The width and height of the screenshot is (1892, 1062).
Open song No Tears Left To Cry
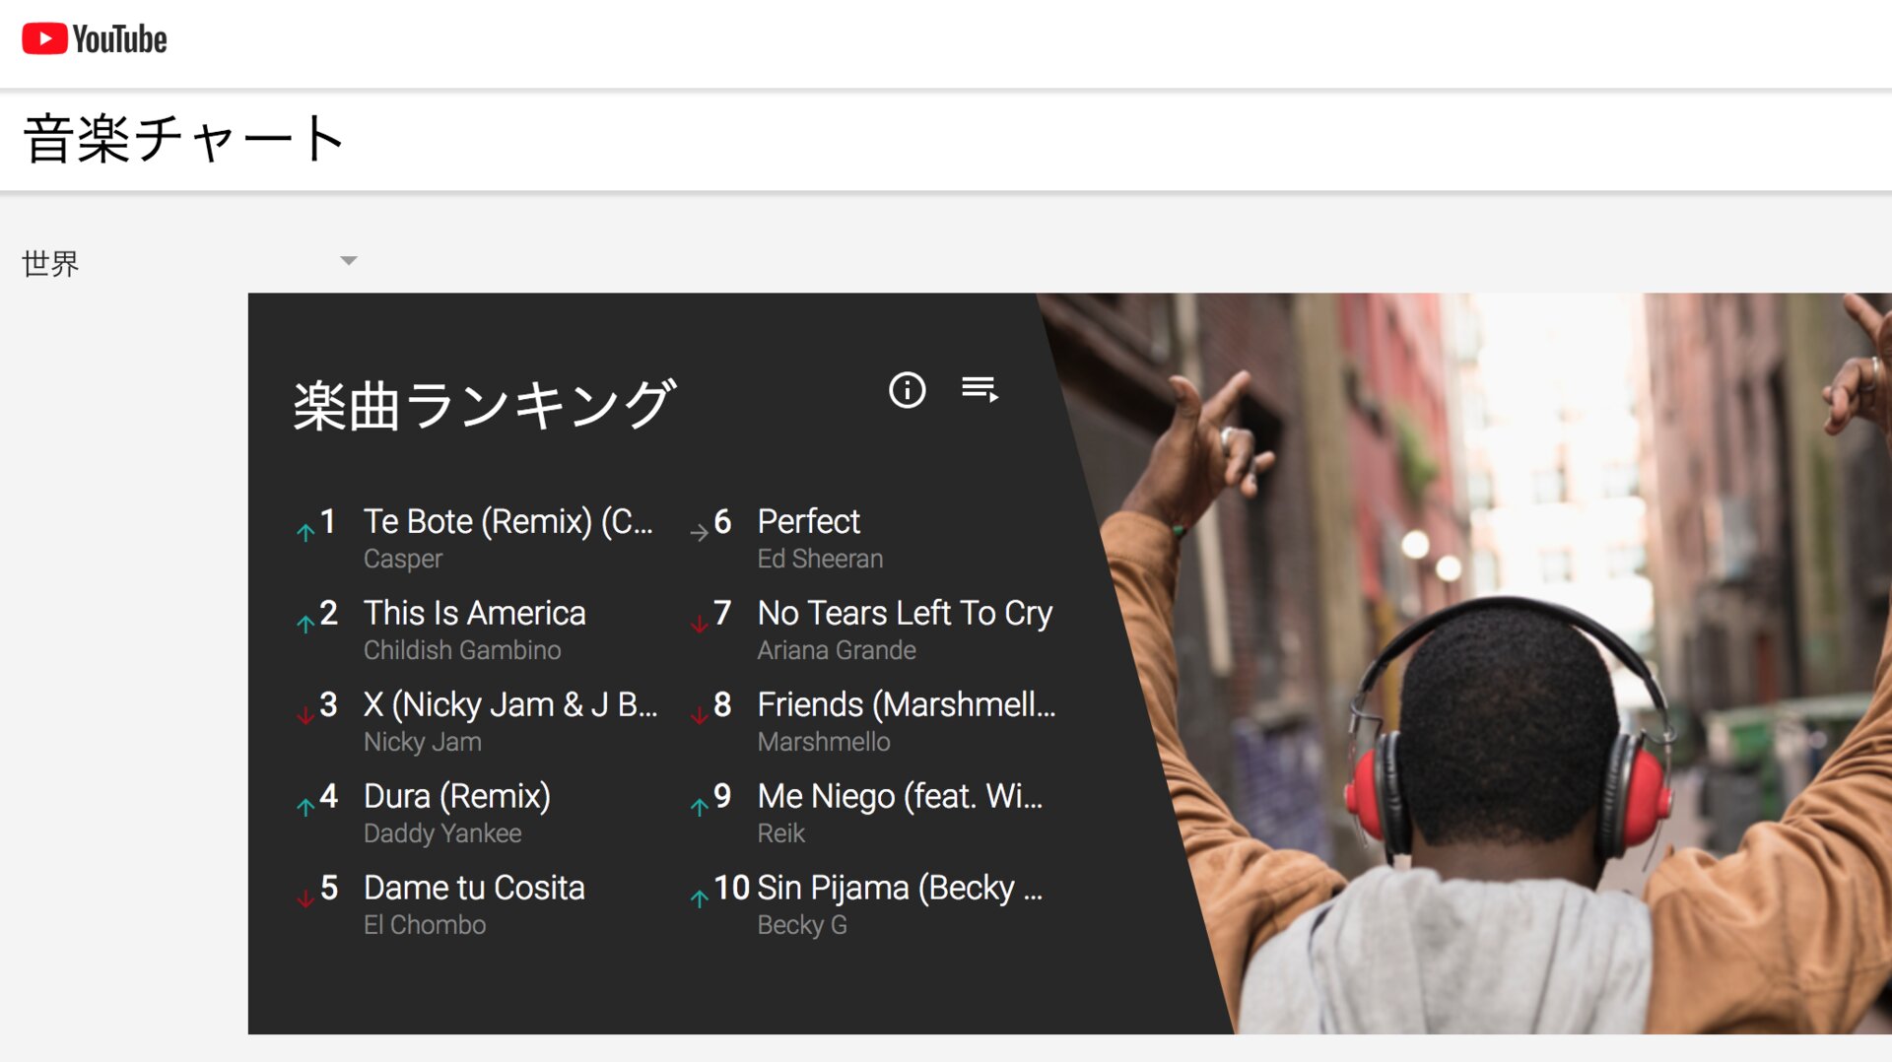click(x=905, y=613)
